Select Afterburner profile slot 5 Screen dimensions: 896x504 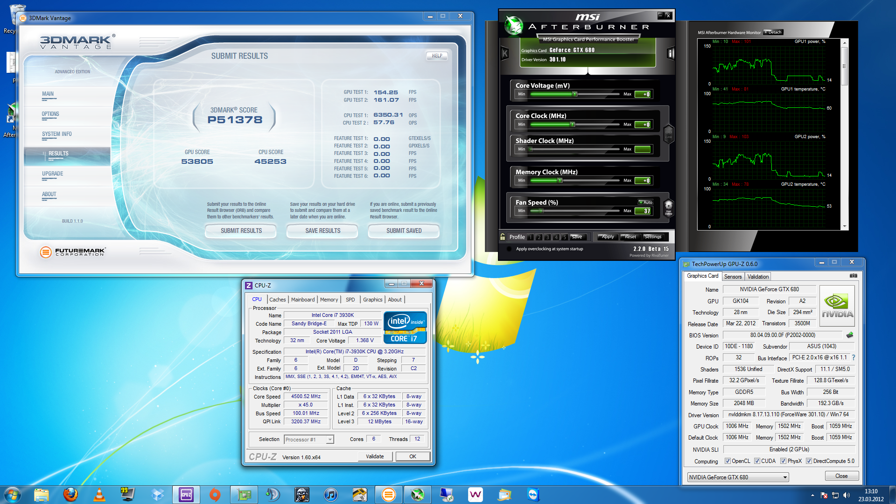[564, 237]
